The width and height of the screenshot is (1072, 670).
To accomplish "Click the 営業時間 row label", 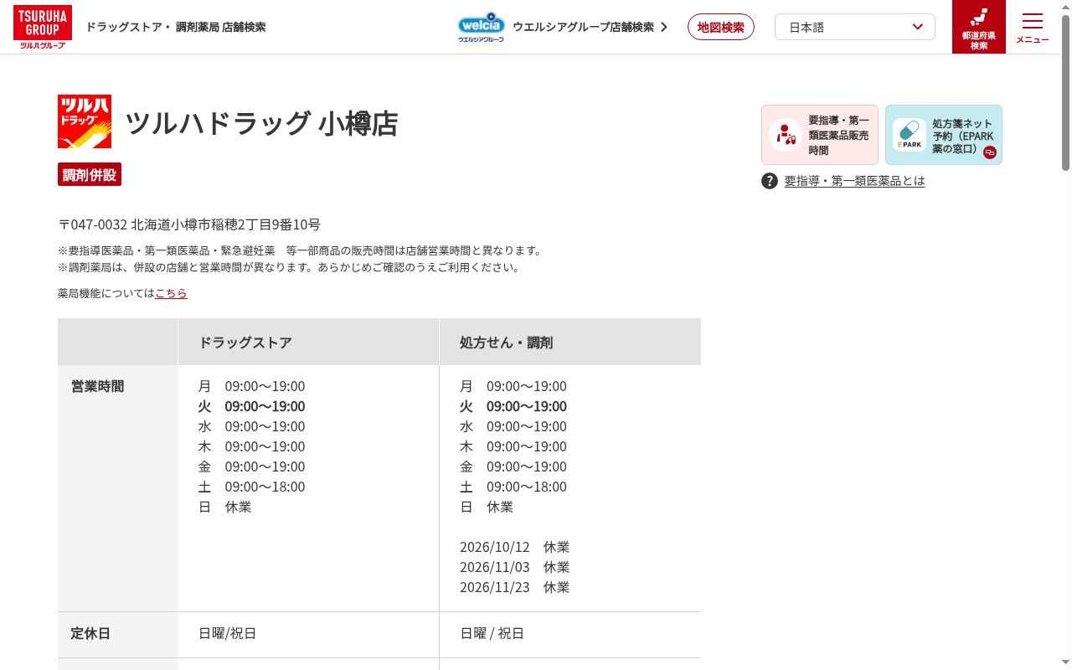I will tap(98, 386).
